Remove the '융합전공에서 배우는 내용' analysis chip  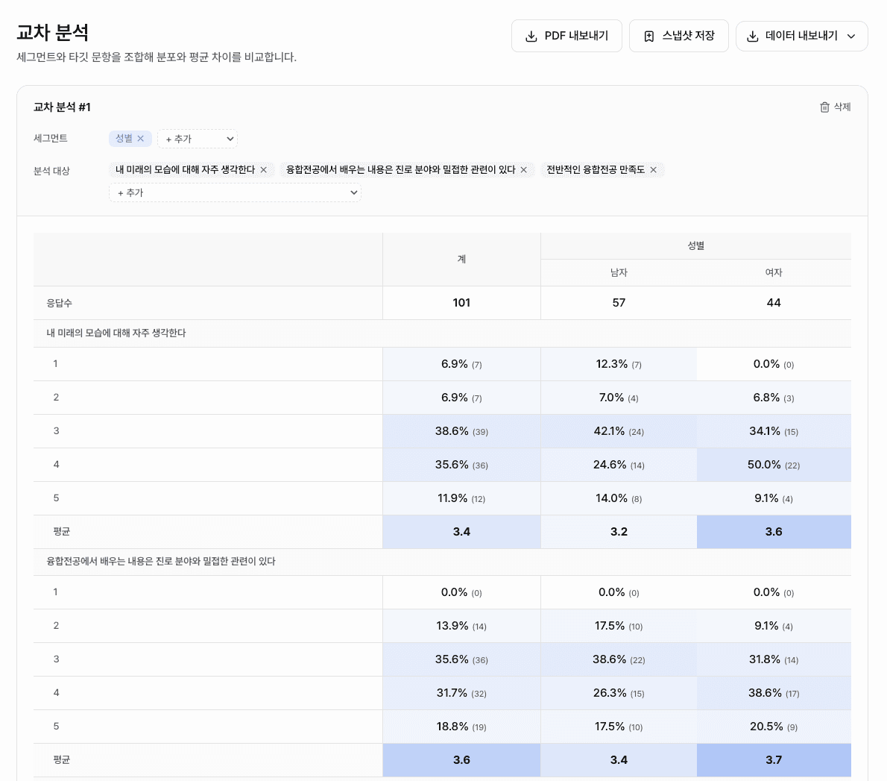[524, 169]
